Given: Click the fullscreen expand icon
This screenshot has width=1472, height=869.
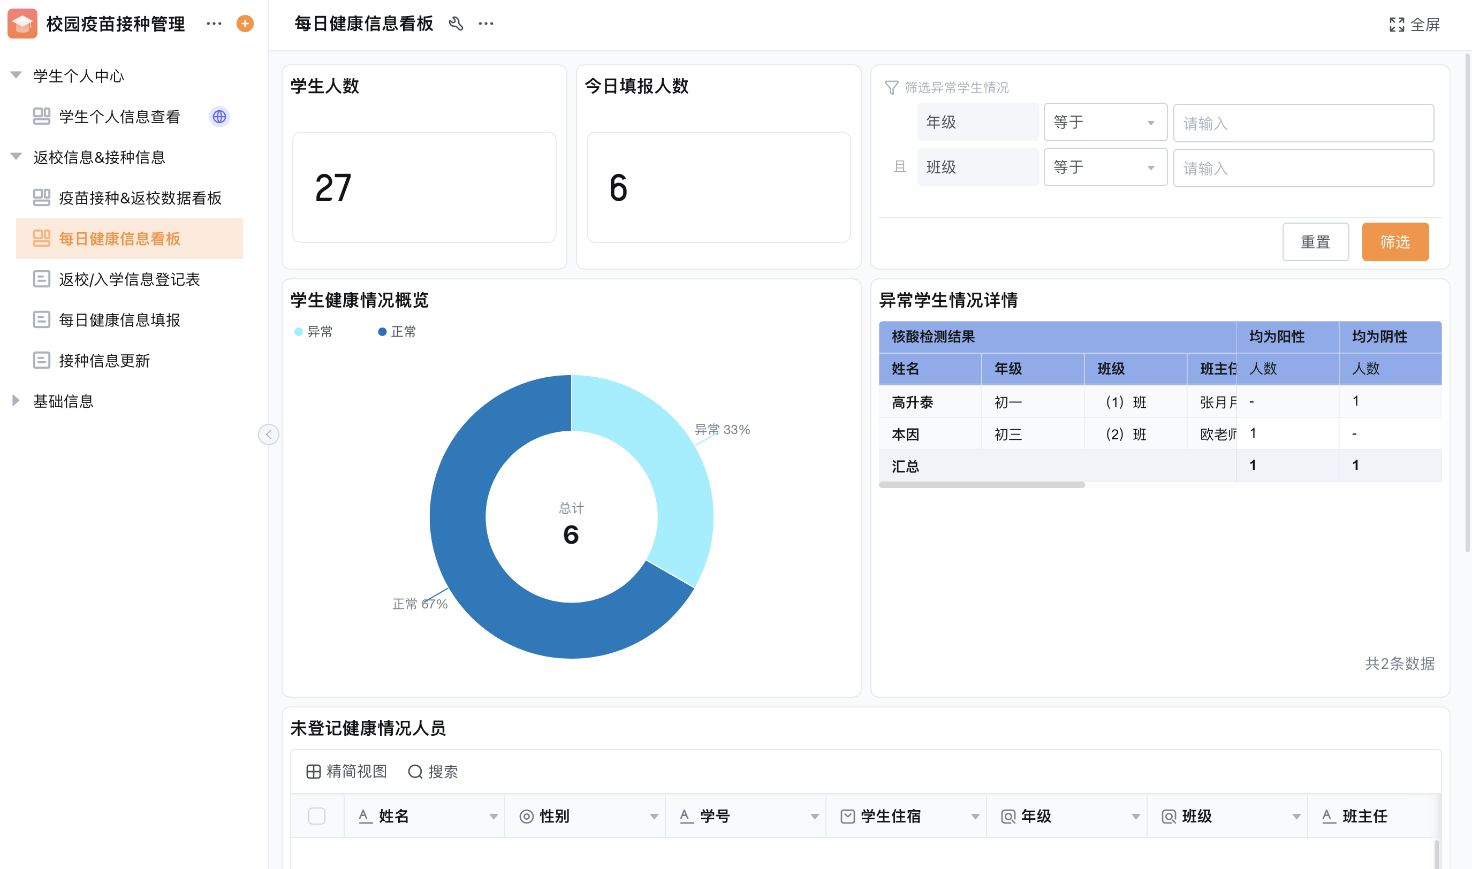Looking at the screenshot, I should [1397, 25].
